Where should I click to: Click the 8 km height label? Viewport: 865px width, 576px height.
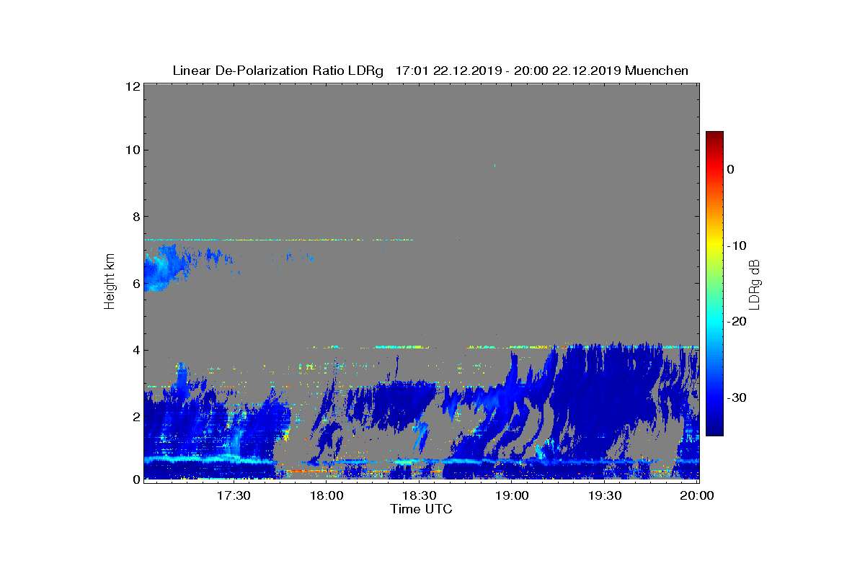pos(135,217)
